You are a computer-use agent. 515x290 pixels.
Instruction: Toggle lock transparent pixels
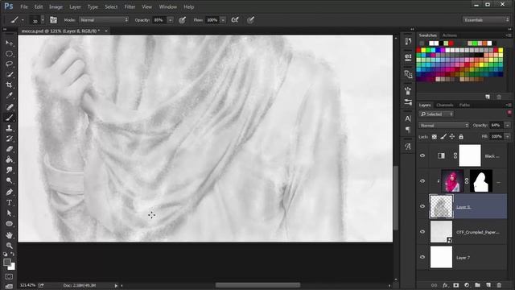[435, 136]
